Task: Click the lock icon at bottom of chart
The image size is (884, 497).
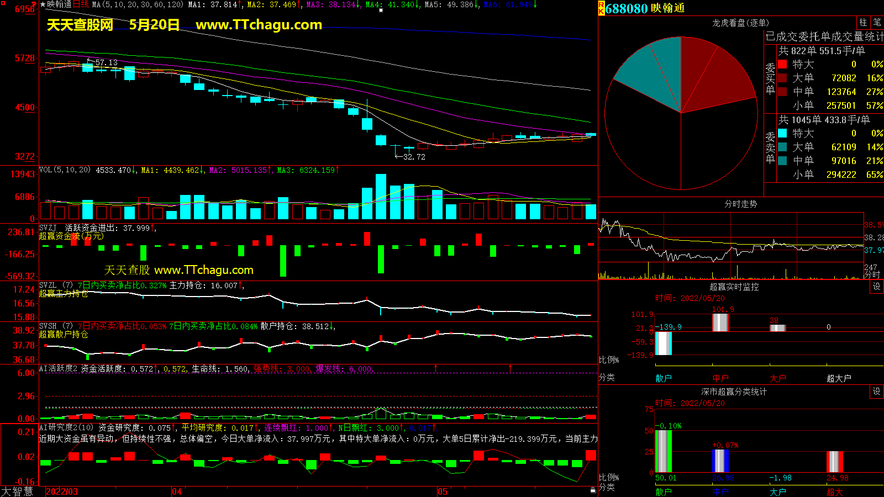Action: coord(593,490)
